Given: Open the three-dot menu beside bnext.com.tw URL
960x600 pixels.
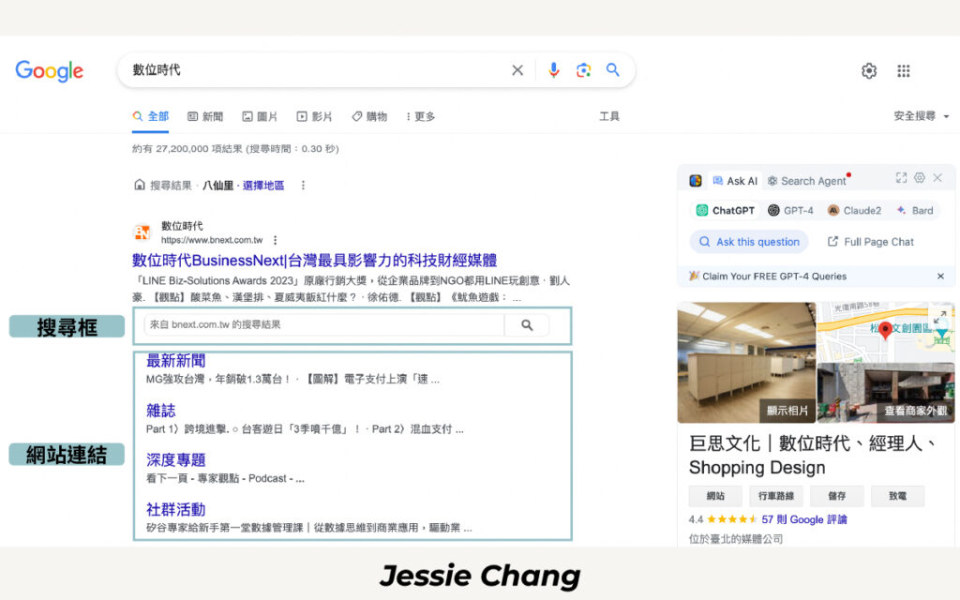Looking at the screenshot, I should click(276, 240).
